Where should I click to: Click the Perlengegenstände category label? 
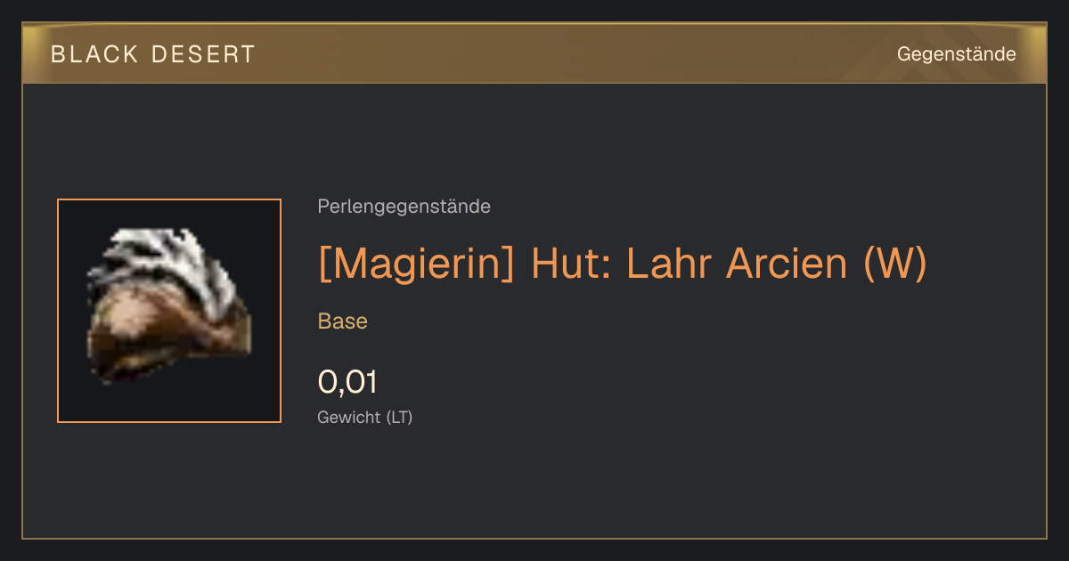(404, 207)
